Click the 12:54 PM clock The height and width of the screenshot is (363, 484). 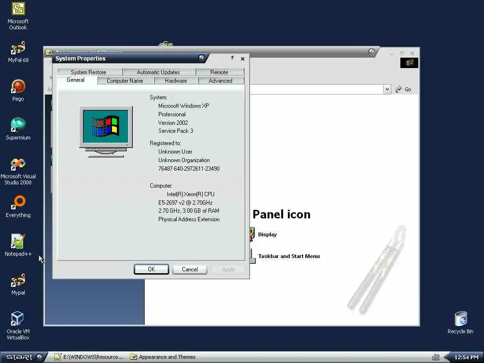(467, 357)
